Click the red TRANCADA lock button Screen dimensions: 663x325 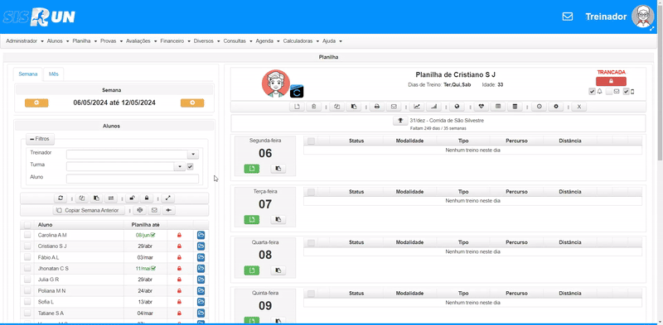tap(611, 82)
